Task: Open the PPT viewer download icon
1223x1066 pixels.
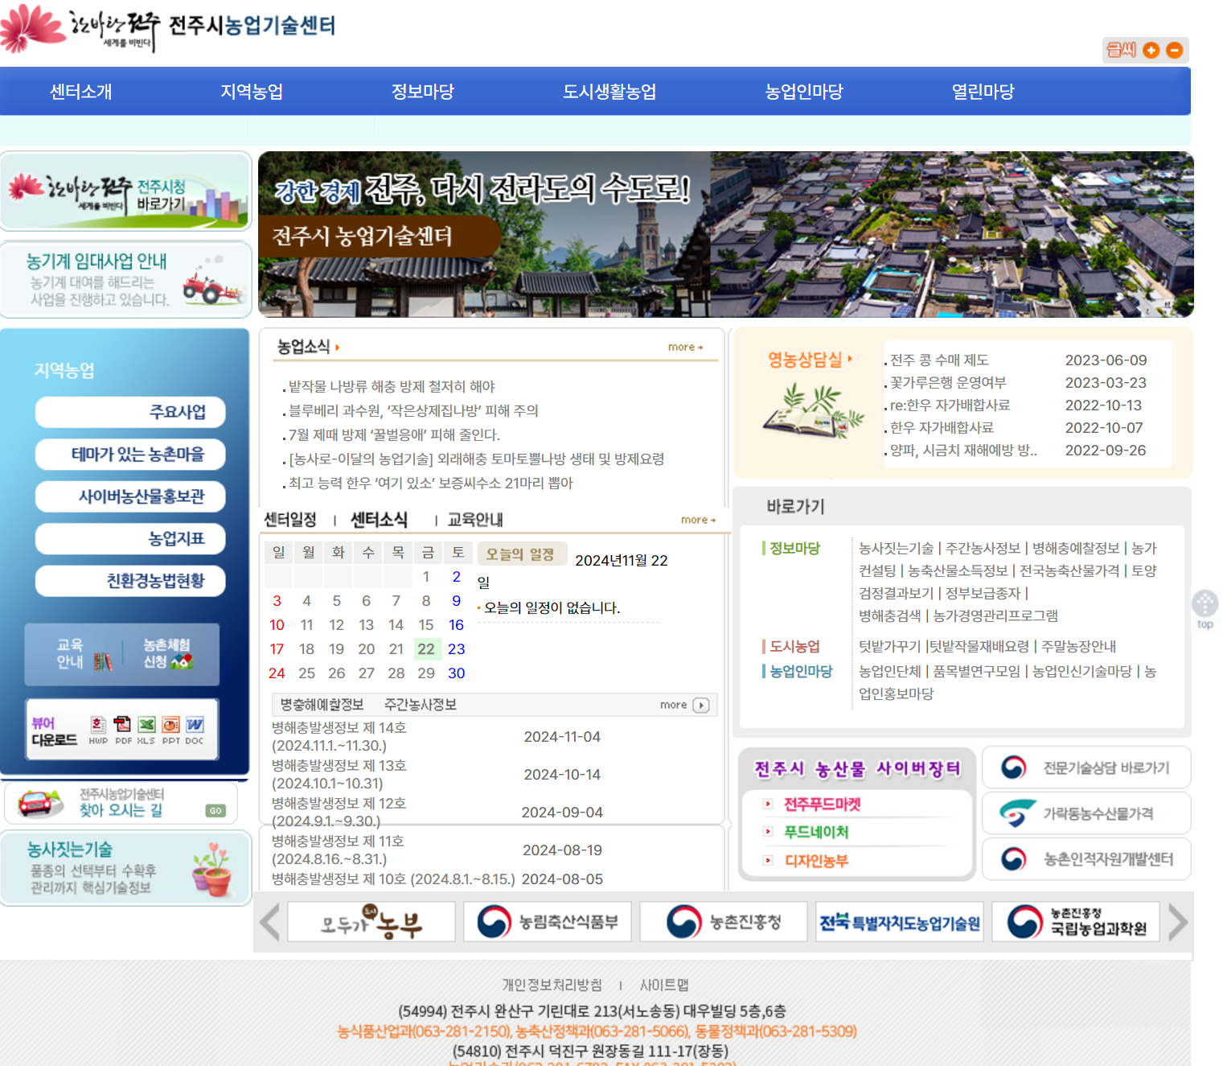Action: (x=170, y=730)
